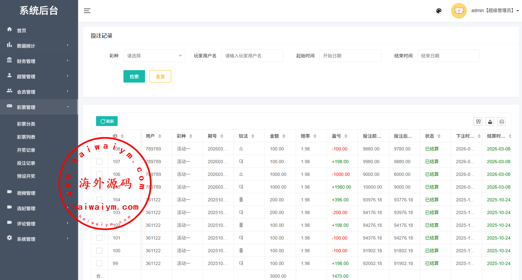Click the 玩家用户名 input field

coord(252,56)
